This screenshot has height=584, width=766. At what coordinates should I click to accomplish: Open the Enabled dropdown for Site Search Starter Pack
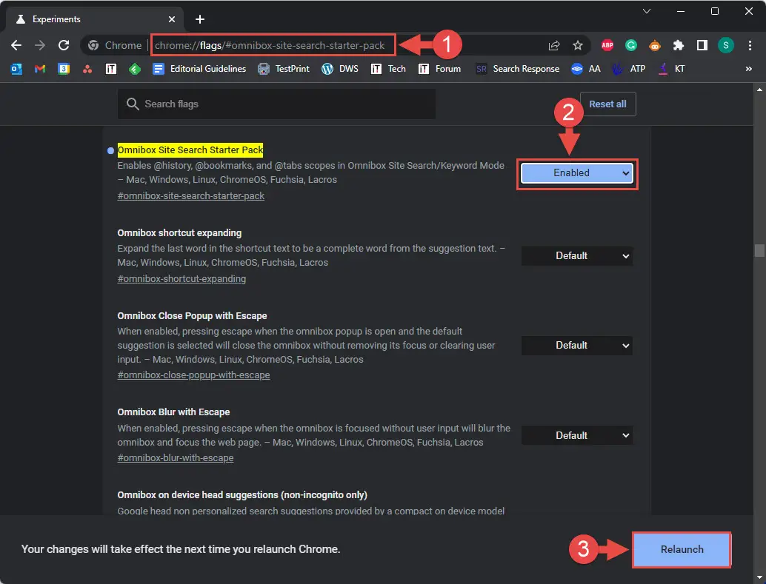click(577, 173)
